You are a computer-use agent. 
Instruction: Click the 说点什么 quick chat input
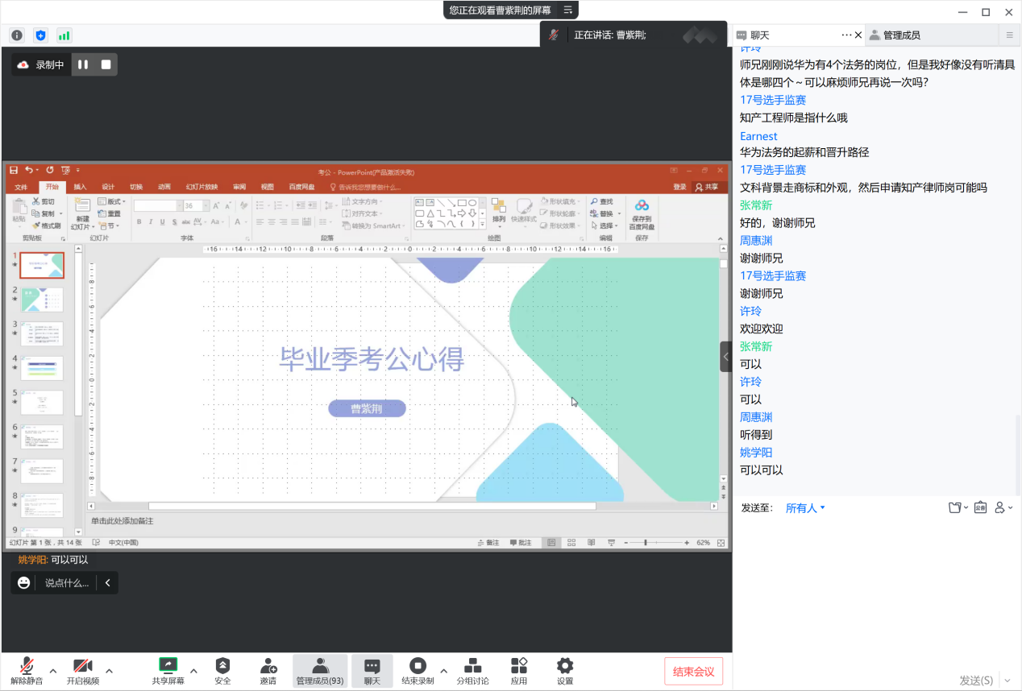coord(66,583)
